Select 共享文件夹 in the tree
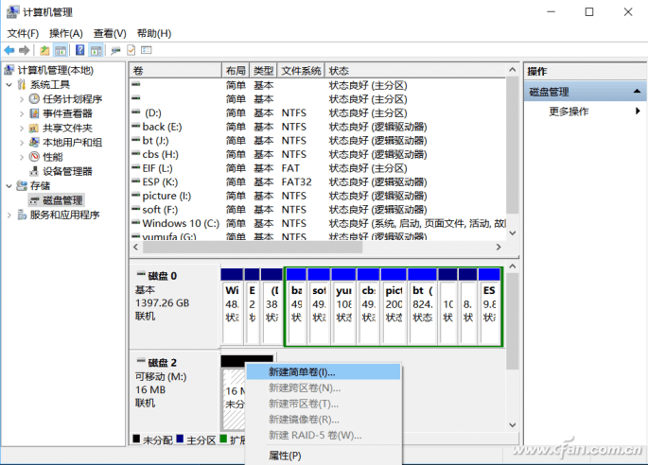Screen dimensions: 648x465 click(x=67, y=128)
